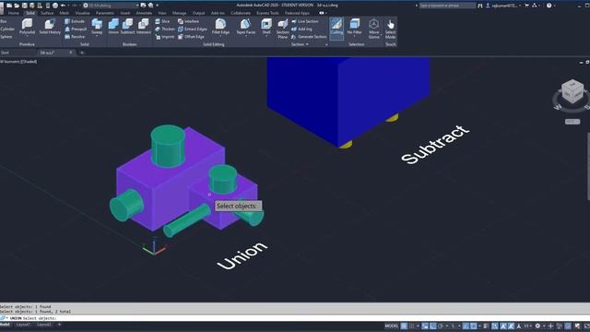Run the Extract Edges command
Image resolution: width=590 pixels, height=332 pixels.
coord(193,29)
